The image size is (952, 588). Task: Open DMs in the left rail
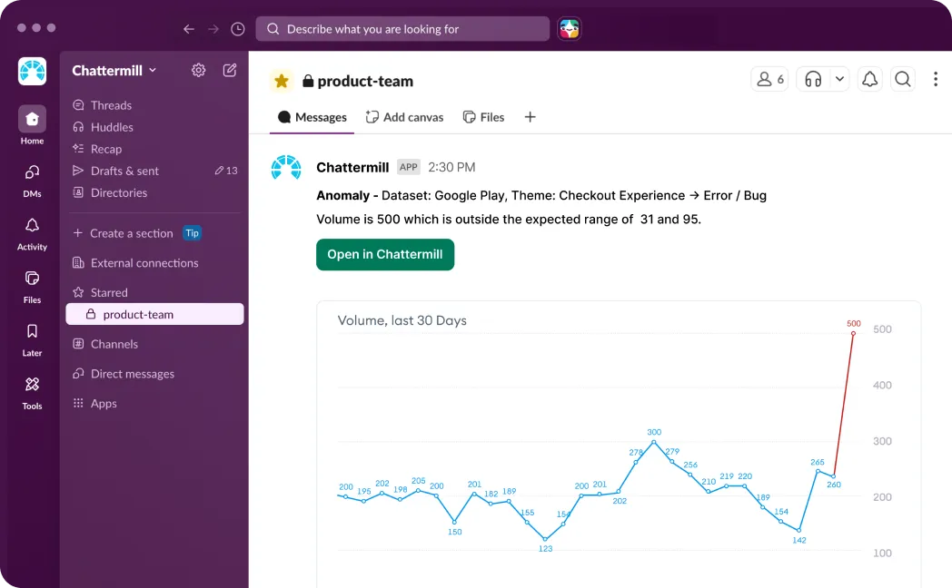point(32,180)
